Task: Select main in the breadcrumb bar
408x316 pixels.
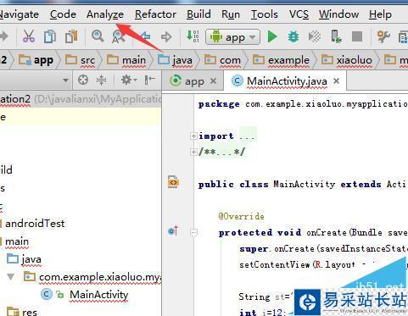Action: pos(126,60)
